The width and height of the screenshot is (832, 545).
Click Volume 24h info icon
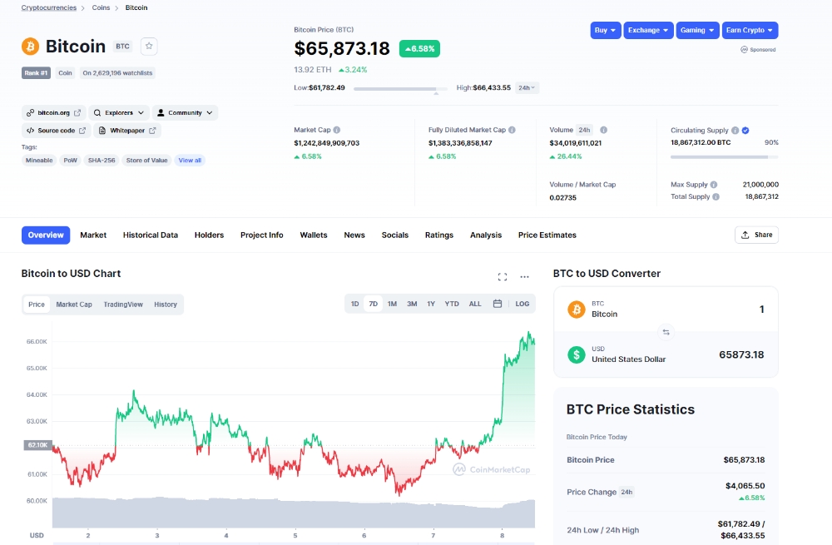coord(603,130)
